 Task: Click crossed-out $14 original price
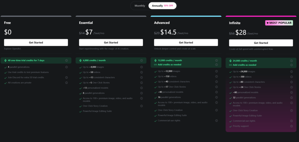82,33
